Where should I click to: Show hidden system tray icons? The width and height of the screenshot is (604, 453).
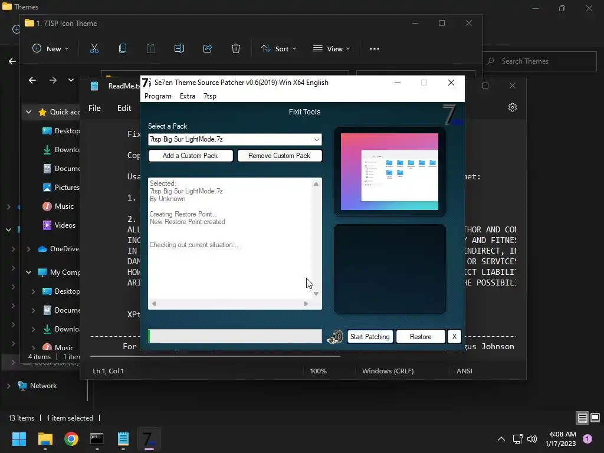point(501,439)
